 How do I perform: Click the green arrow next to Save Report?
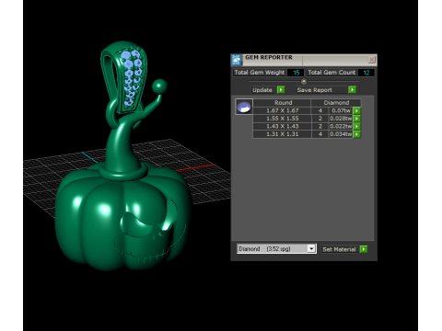[x=352, y=90]
